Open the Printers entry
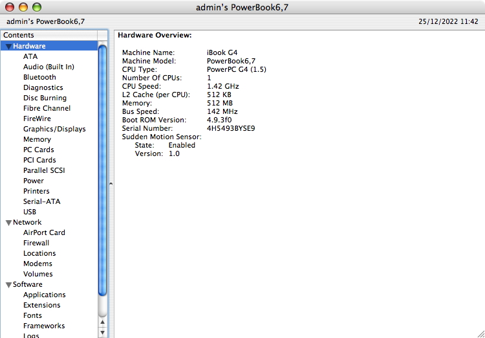Image resolution: width=485 pixels, height=338 pixels. tap(36, 191)
